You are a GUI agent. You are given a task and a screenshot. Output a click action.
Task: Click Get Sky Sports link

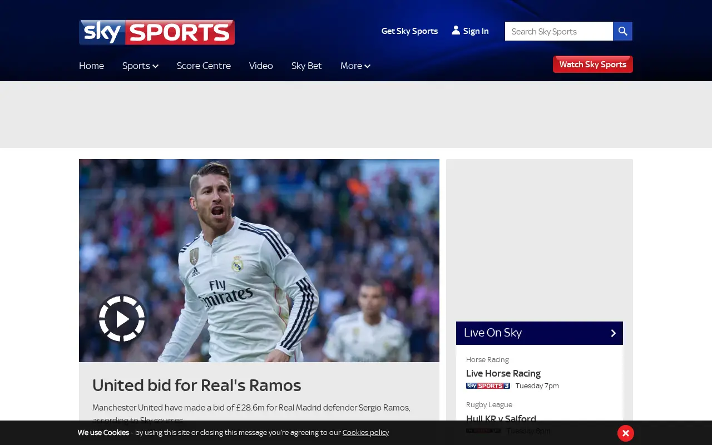click(x=409, y=31)
